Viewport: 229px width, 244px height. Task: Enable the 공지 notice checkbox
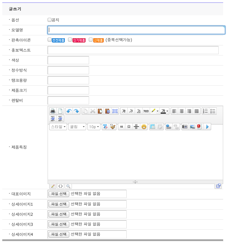pos(50,20)
